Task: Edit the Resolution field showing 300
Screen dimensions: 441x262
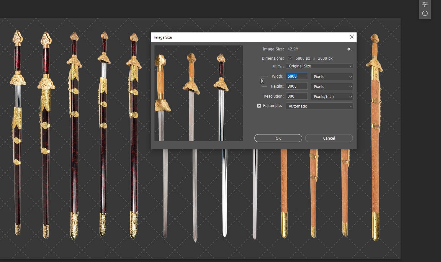Action: (x=296, y=96)
